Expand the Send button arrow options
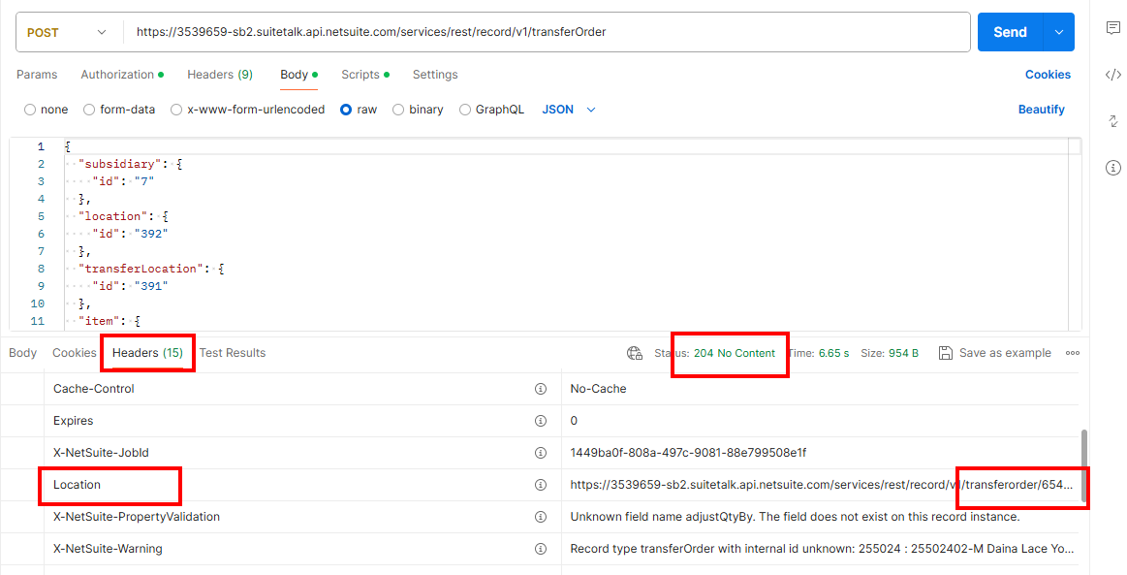The height and width of the screenshot is (575, 1127). 1058,32
